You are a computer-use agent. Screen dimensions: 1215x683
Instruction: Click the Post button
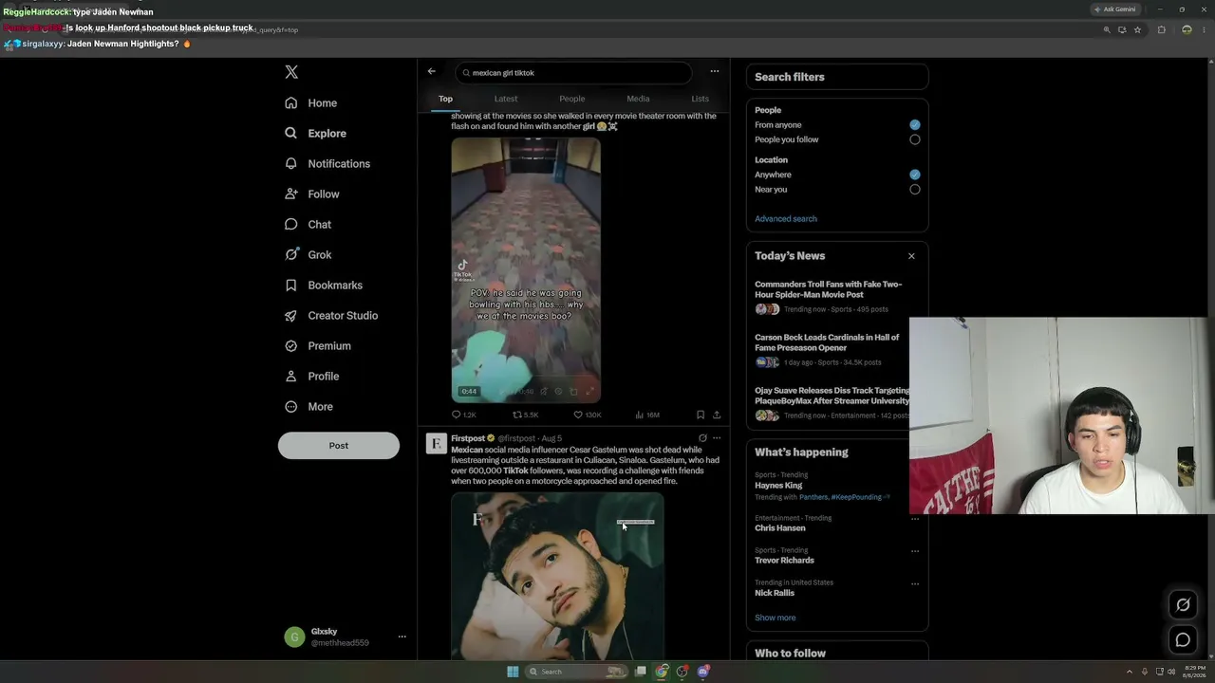pos(339,446)
